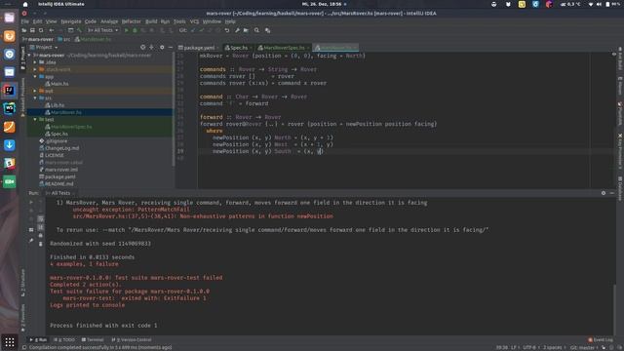Hide the Run tool window
Image resolution: width=624 pixels, height=351 pixels.
point(612,193)
